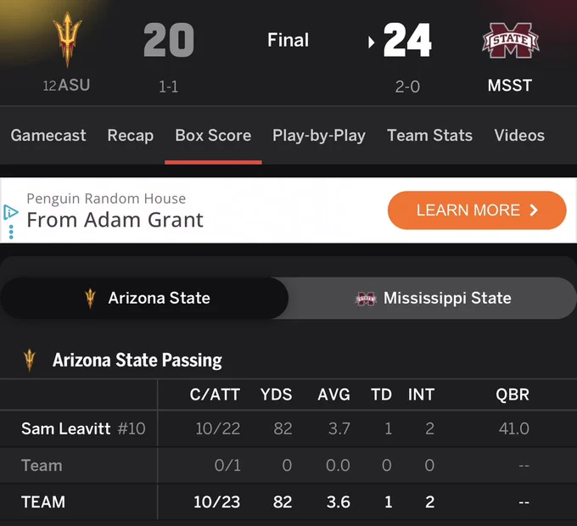577x526 pixels.
Task: Select the Arizona State team toggle
Action: (144, 299)
